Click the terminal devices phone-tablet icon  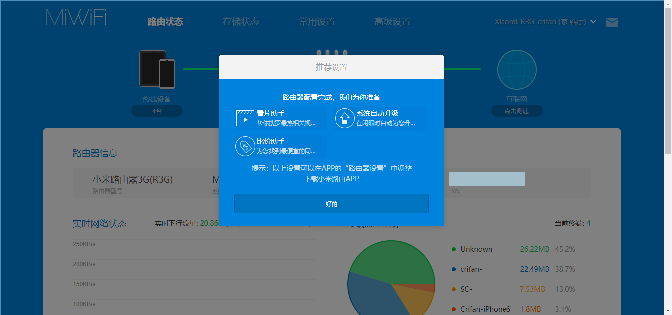tap(157, 69)
